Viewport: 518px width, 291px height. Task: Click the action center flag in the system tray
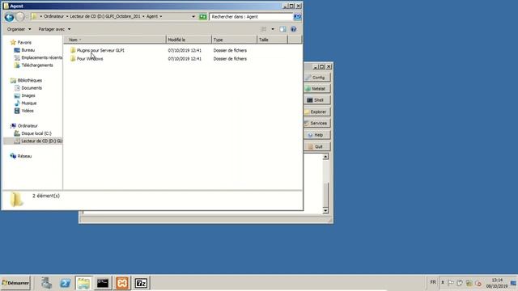tap(451, 283)
